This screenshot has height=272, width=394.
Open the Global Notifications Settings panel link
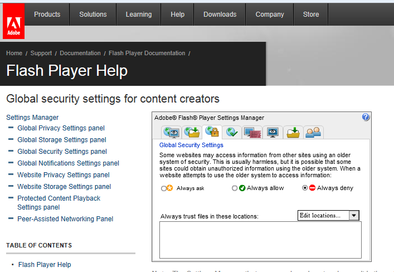68,163
